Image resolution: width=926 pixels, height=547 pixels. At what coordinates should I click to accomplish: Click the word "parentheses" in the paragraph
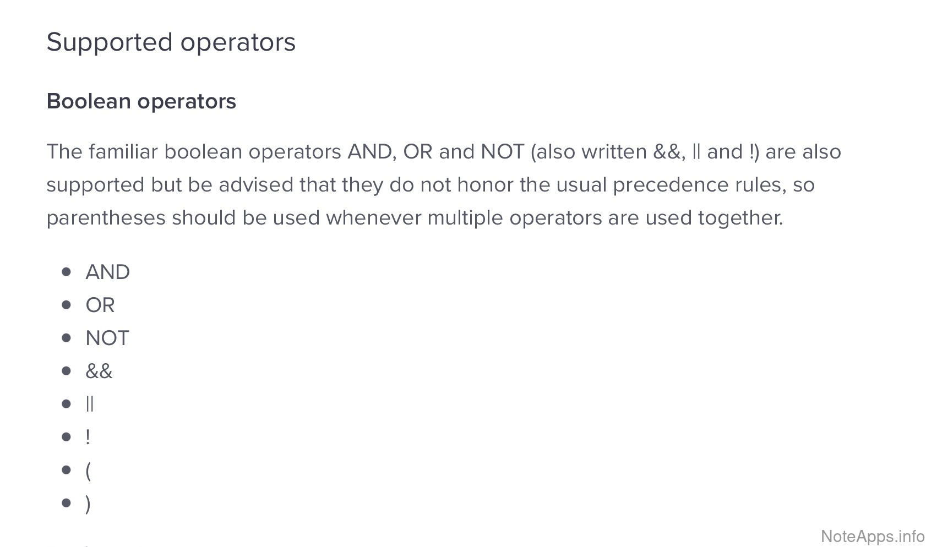tap(106, 218)
